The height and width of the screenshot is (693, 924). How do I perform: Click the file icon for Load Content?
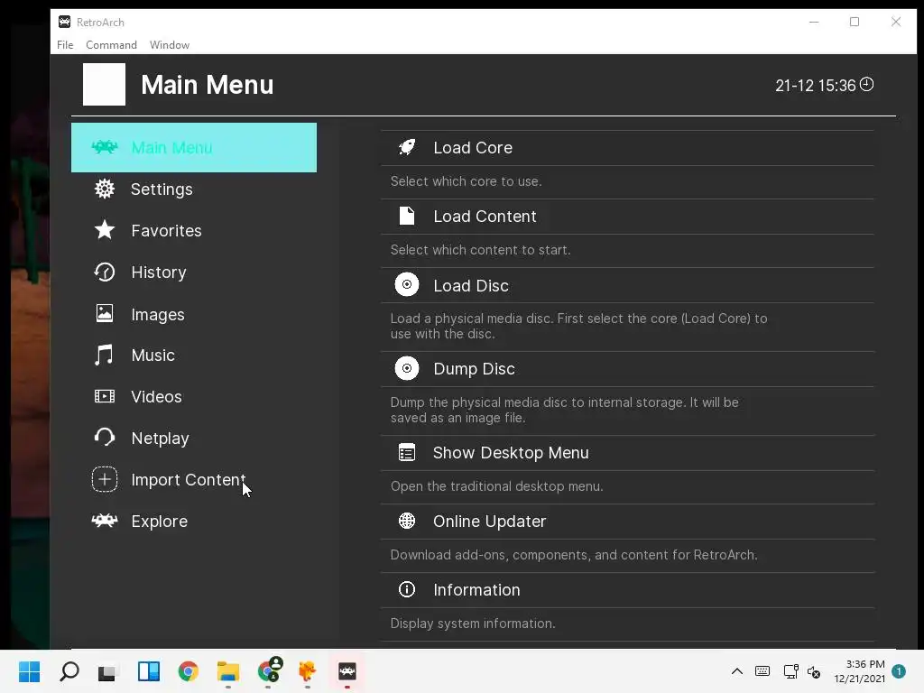coord(407,216)
